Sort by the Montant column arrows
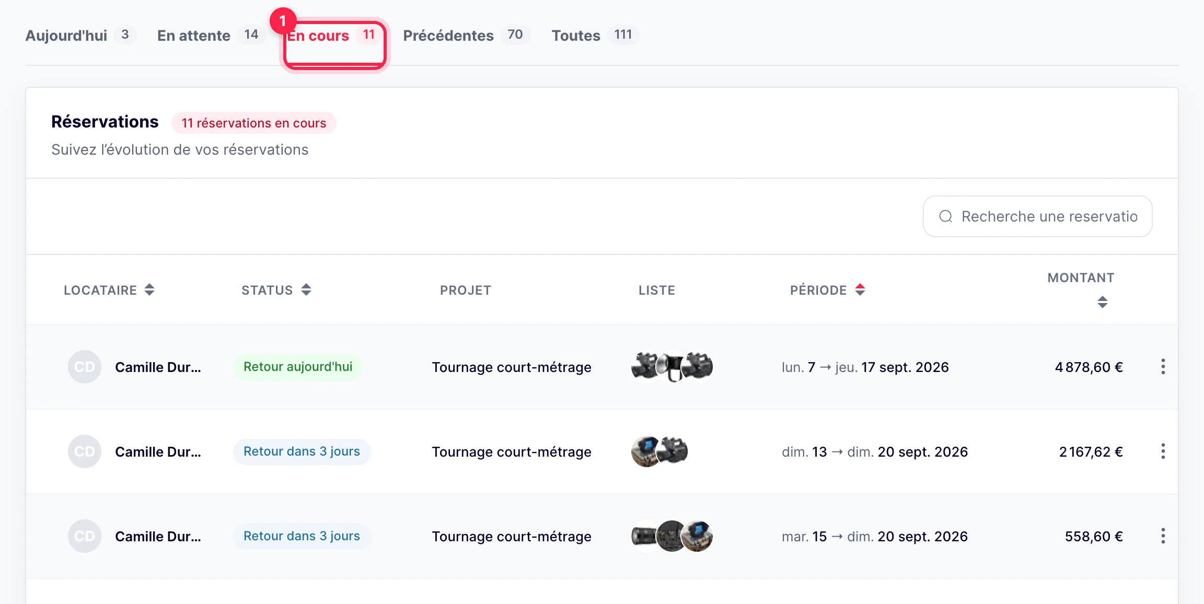 point(1103,302)
